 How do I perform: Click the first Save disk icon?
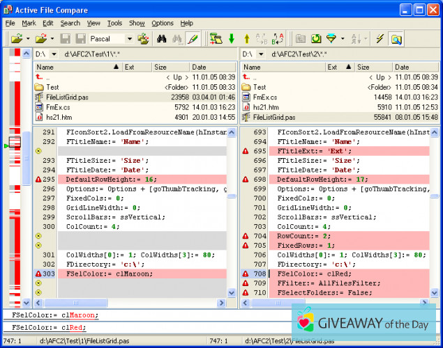pyautogui.click(x=66, y=39)
